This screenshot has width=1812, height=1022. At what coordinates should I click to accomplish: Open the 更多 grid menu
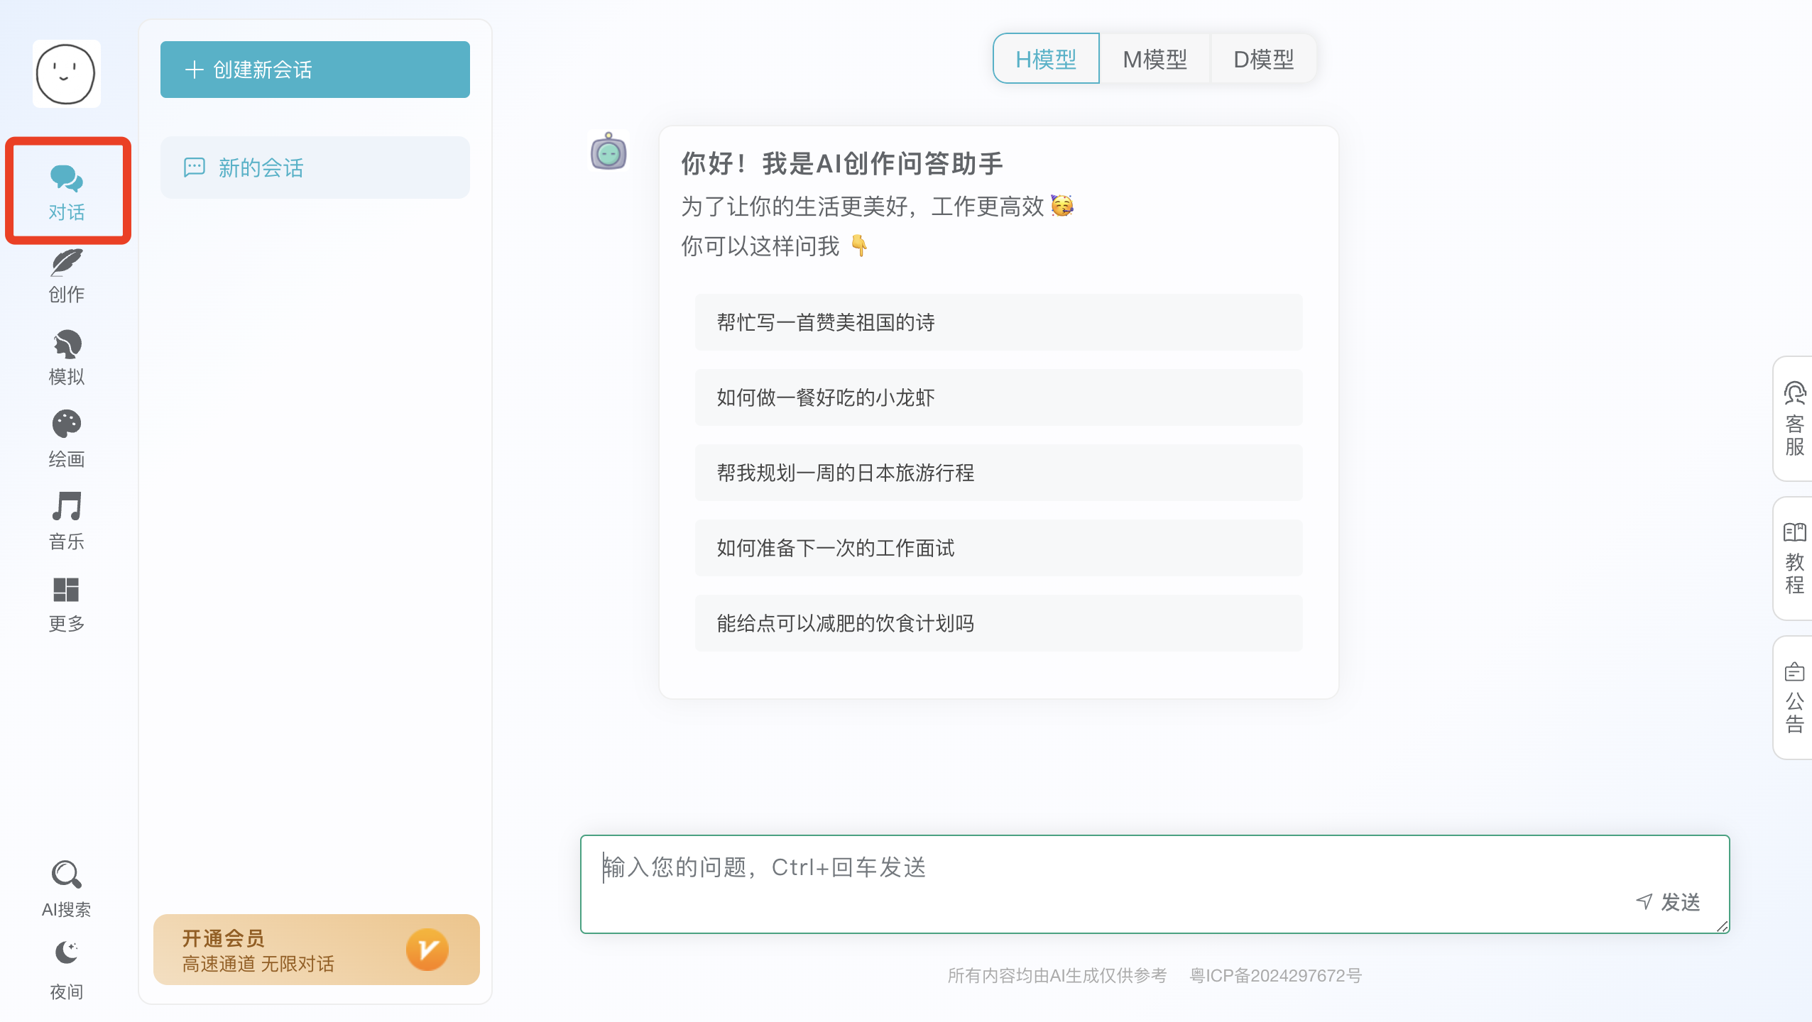(x=67, y=604)
